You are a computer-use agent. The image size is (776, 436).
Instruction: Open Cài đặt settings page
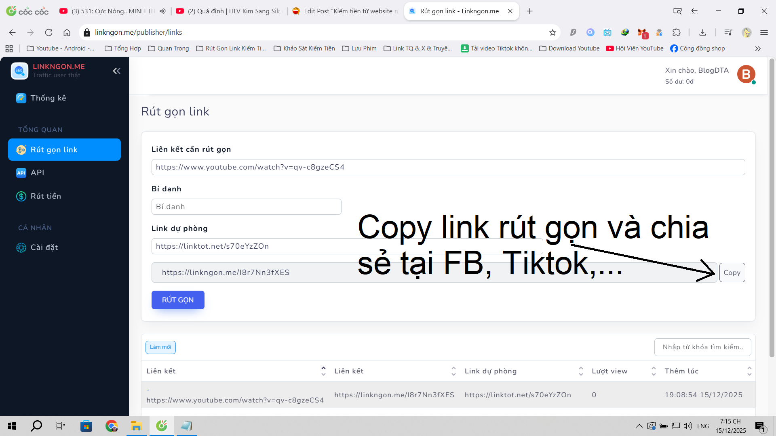click(x=44, y=247)
